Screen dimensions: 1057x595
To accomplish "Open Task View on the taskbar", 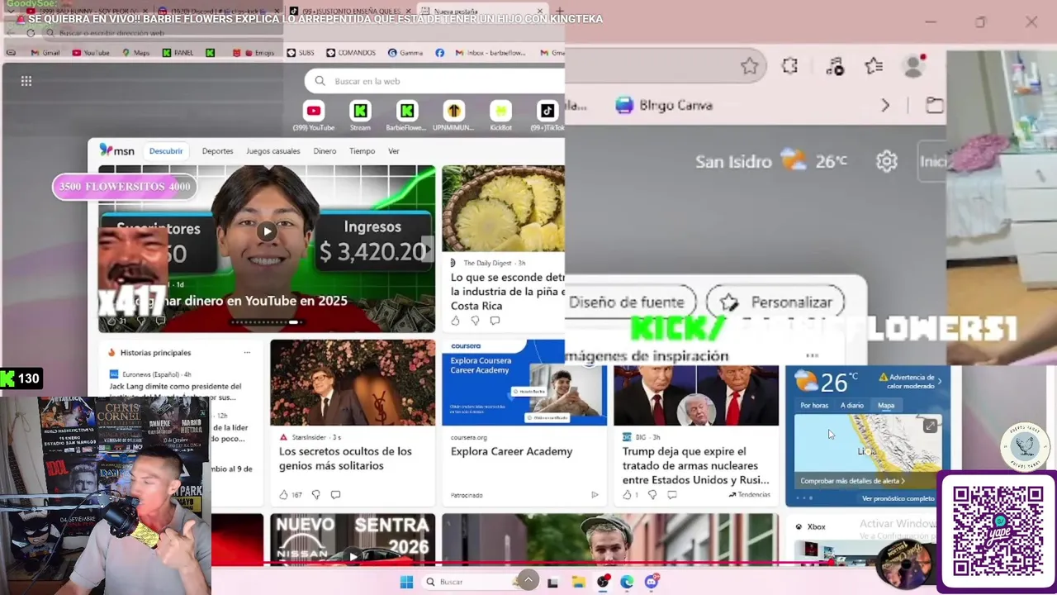I will tap(552, 582).
